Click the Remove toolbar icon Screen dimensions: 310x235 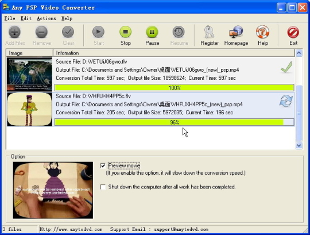(41, 32)
